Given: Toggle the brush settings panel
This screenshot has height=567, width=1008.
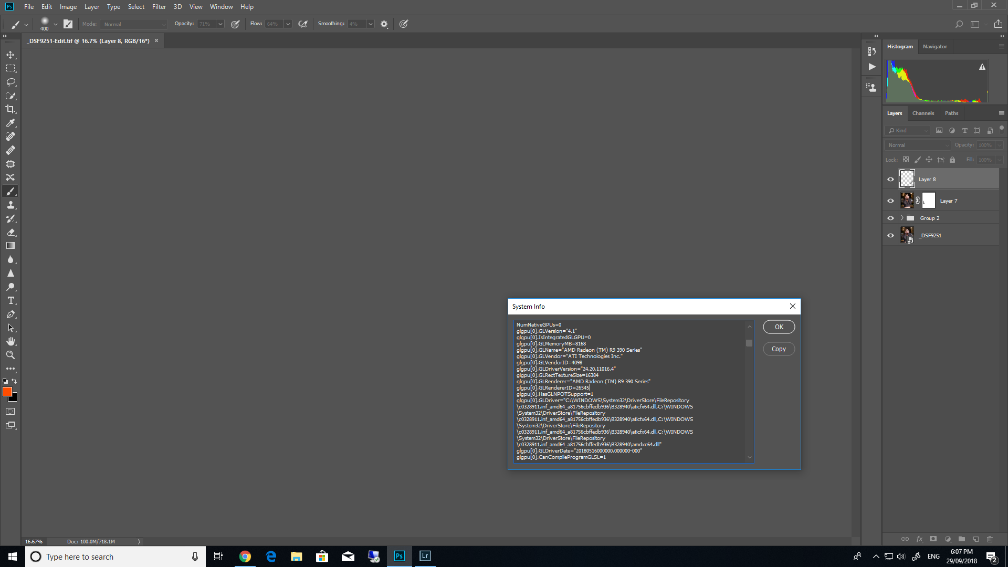Looking at the screenshot, I should click(x=68, y=24).
